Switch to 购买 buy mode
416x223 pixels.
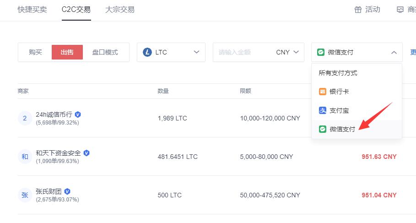point(35,52)
